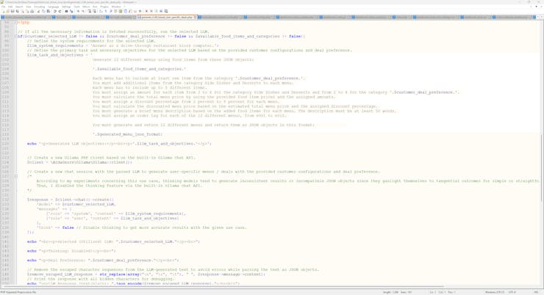The width and height of the screenshot is (544, 295).
Task: Click "PHP Hypertext Preprocessor file" in status bar
Action: (x=18, y=292)
